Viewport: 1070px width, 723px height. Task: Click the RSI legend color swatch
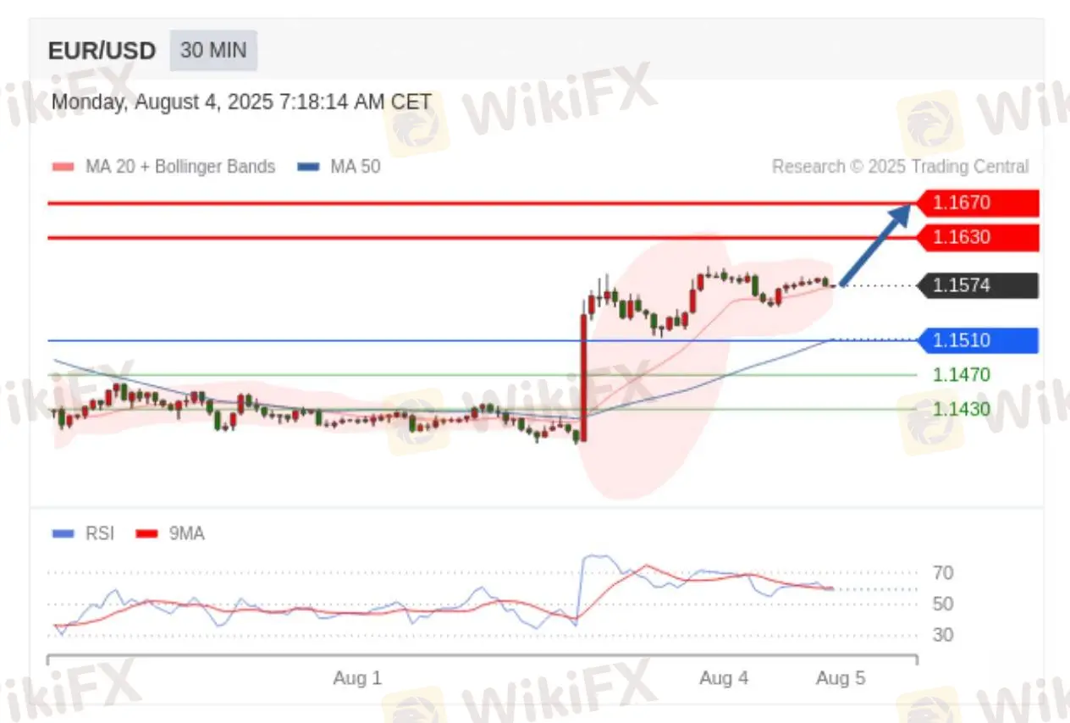(x=63, y=533)
